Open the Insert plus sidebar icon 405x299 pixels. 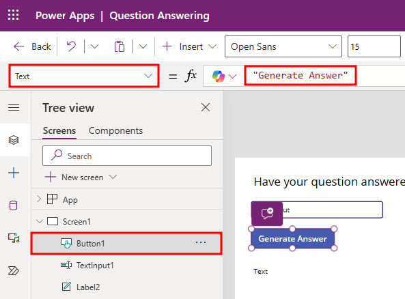(14, 173)
